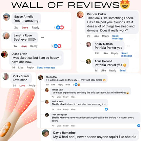Click Send message under Diane Erwin's comment

pos(46,67)
